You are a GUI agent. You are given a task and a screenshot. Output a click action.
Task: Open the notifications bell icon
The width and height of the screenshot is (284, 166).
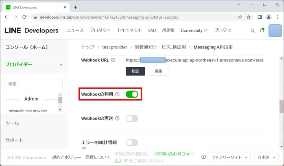pos(262,30)
